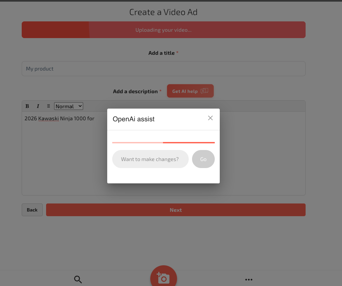342x286 pixels.
Task: Open the search magnifier in bottom bar
Action: tap(78, 280)
